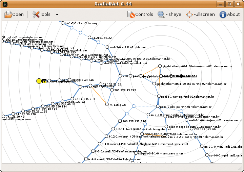Select node 74.125.51.5
Viewport: 244px width, 172px height.
[x=107, y=104]
